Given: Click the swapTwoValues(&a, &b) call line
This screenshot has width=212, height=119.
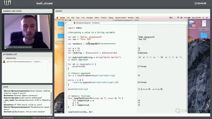Looking at the screenshot, I should 80,112.
